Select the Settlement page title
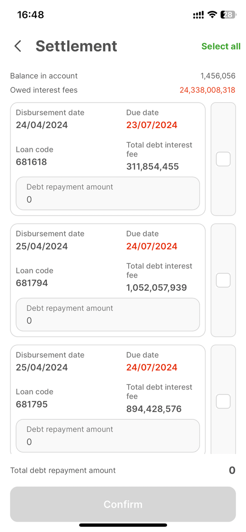The image size is (246, 532). [x=76, y=46]
